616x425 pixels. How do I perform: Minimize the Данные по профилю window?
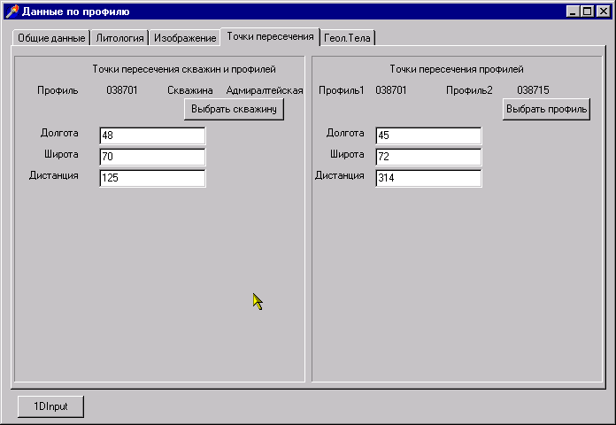pos(573,12)
